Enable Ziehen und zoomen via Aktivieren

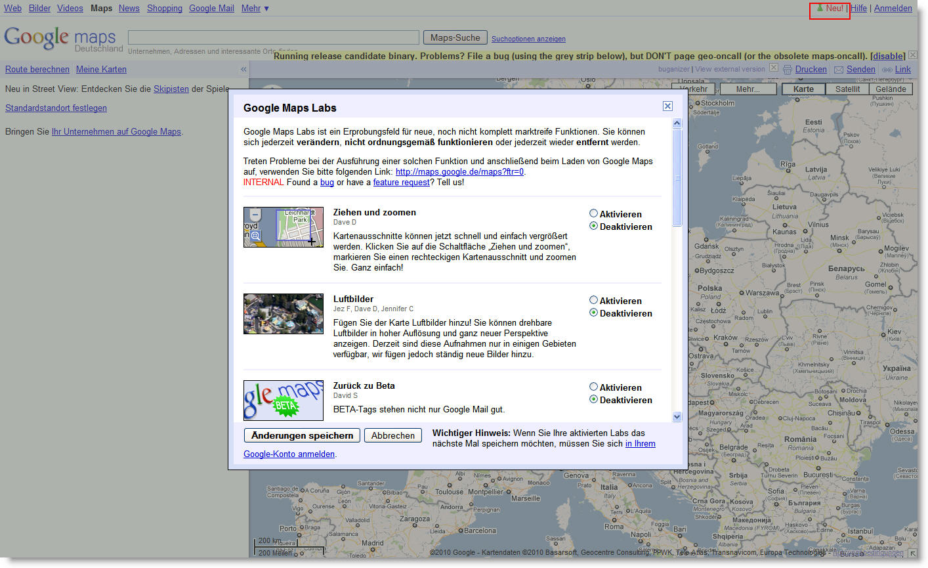pyautogui.click(x=593, y=213)
